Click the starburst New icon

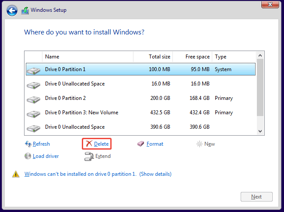click(x=200, y=144)
